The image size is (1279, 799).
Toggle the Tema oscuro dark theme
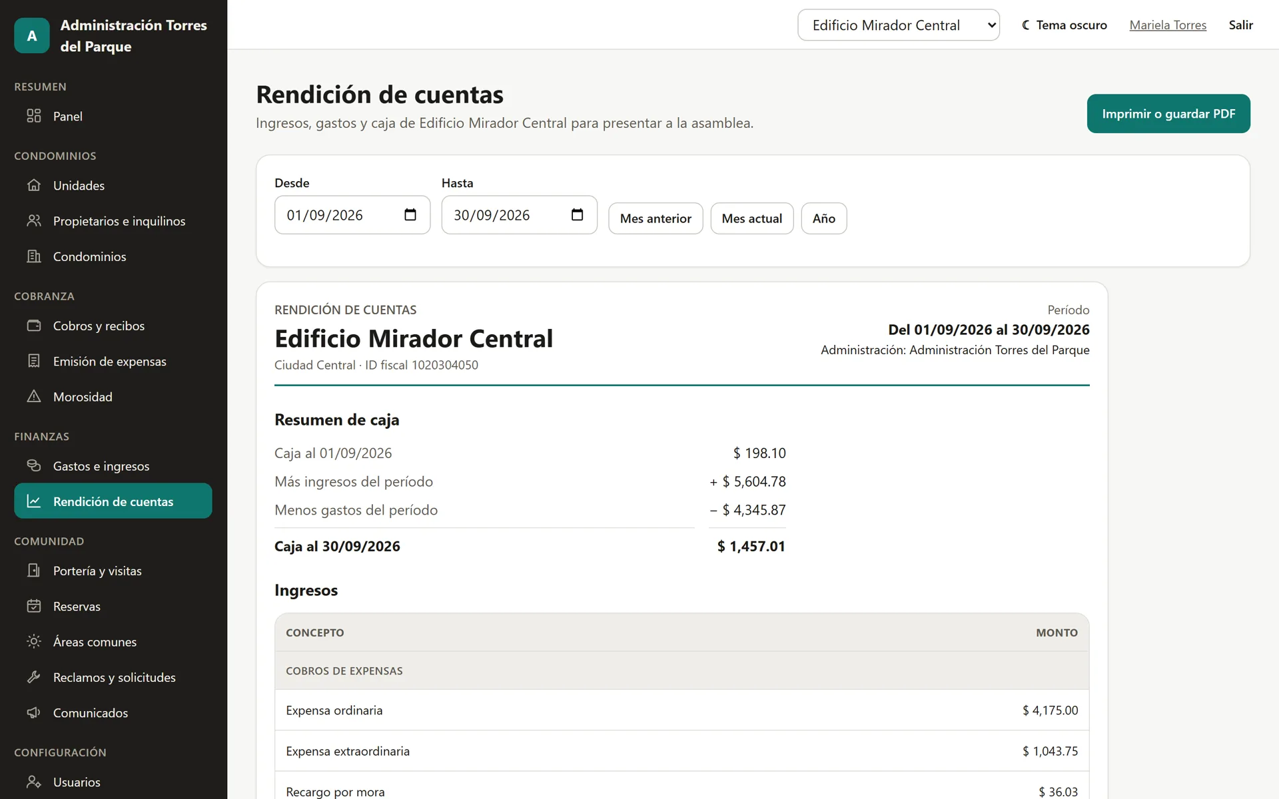click(1065, 25)
